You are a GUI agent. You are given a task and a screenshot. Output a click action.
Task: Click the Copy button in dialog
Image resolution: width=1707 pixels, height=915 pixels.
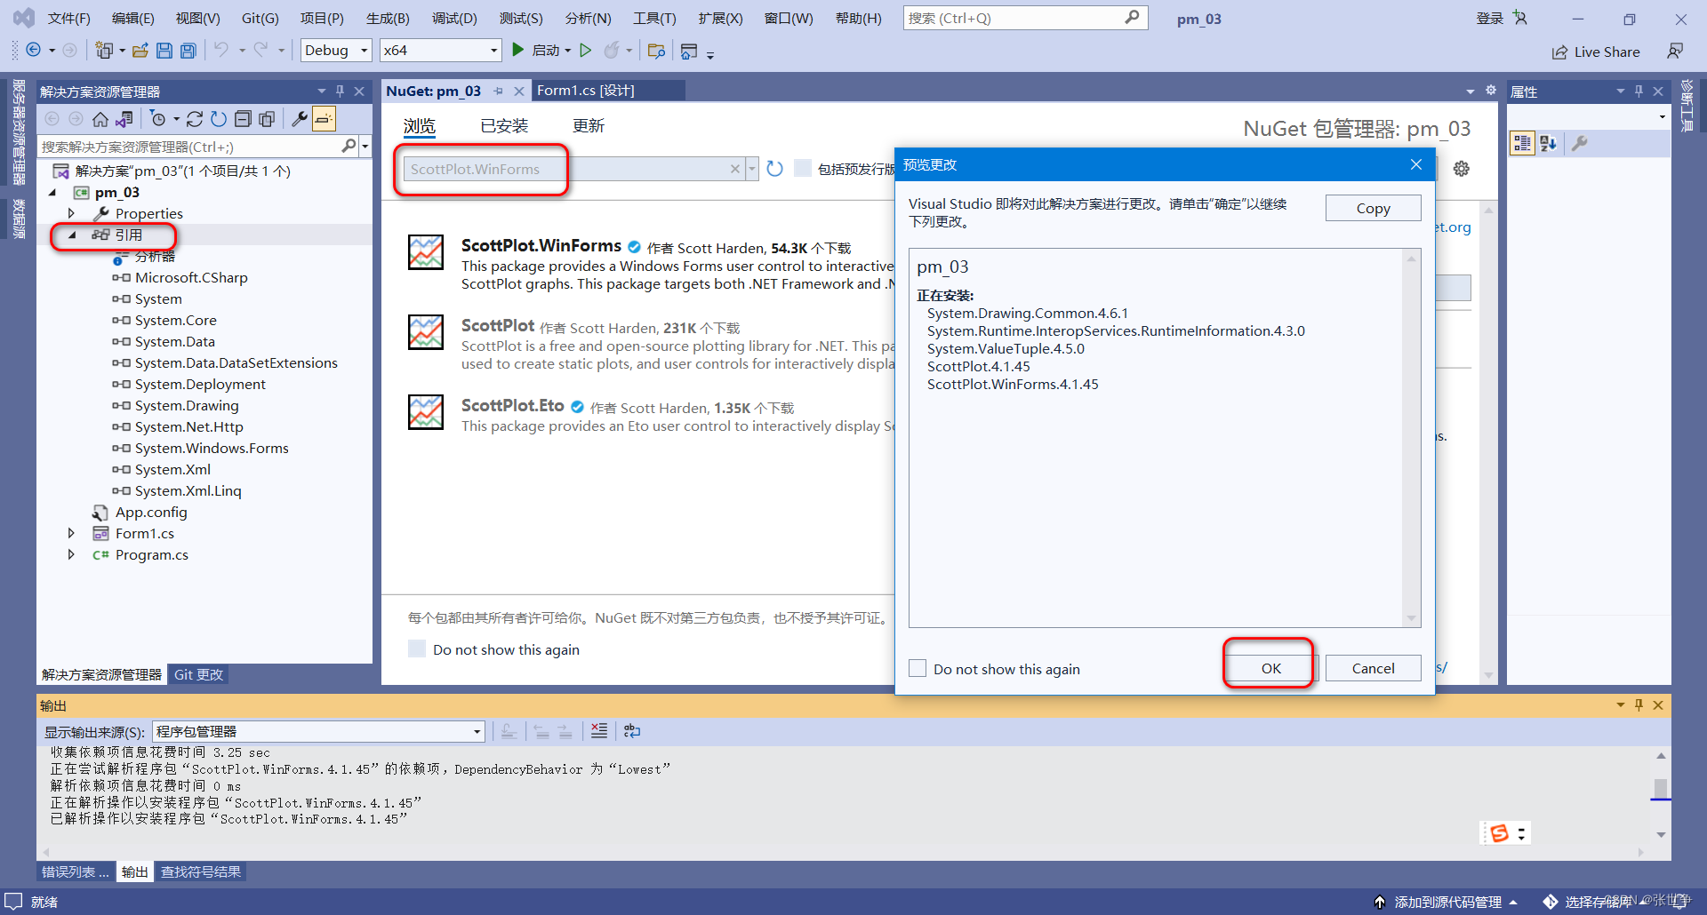[x=1373, y=208]
